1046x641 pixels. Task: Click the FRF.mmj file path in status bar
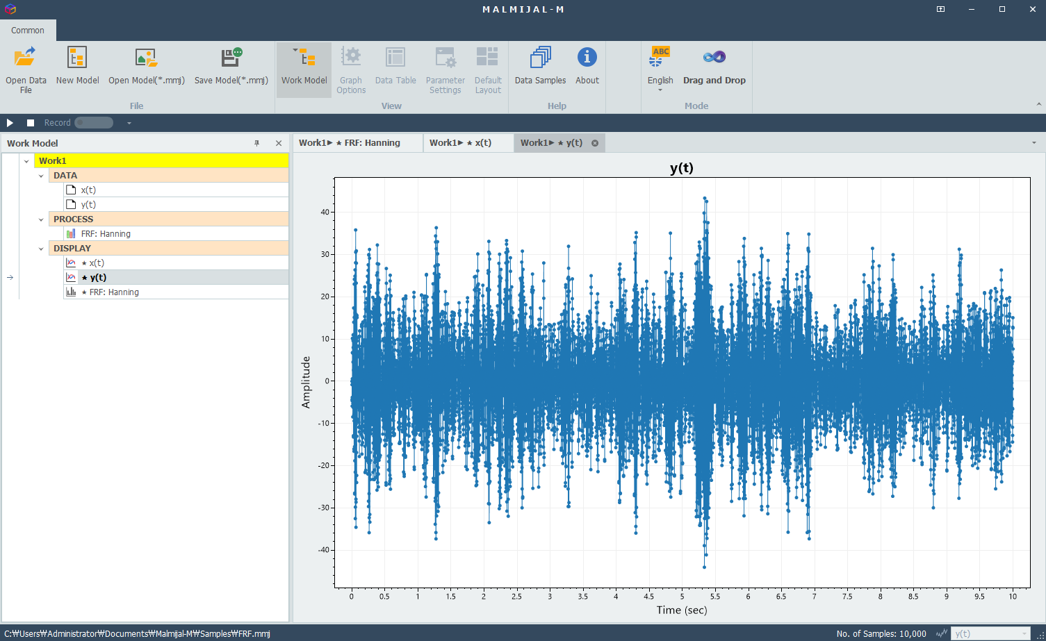click(x=137, y=633)
